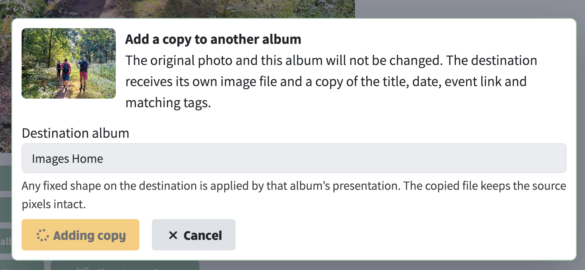Click the yellow Adding copy button's text label
Viewport: 585px width, 270px height.
[90, 236]
